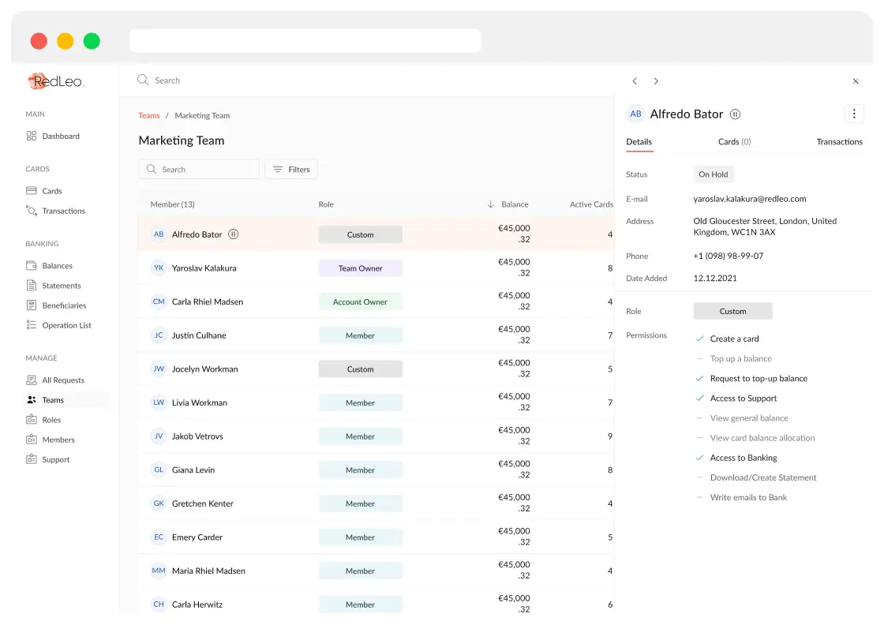The image size is (884, 625).
Task: Go to next member with right arrow
Action: pyautogui.click(x=656, y=81)
